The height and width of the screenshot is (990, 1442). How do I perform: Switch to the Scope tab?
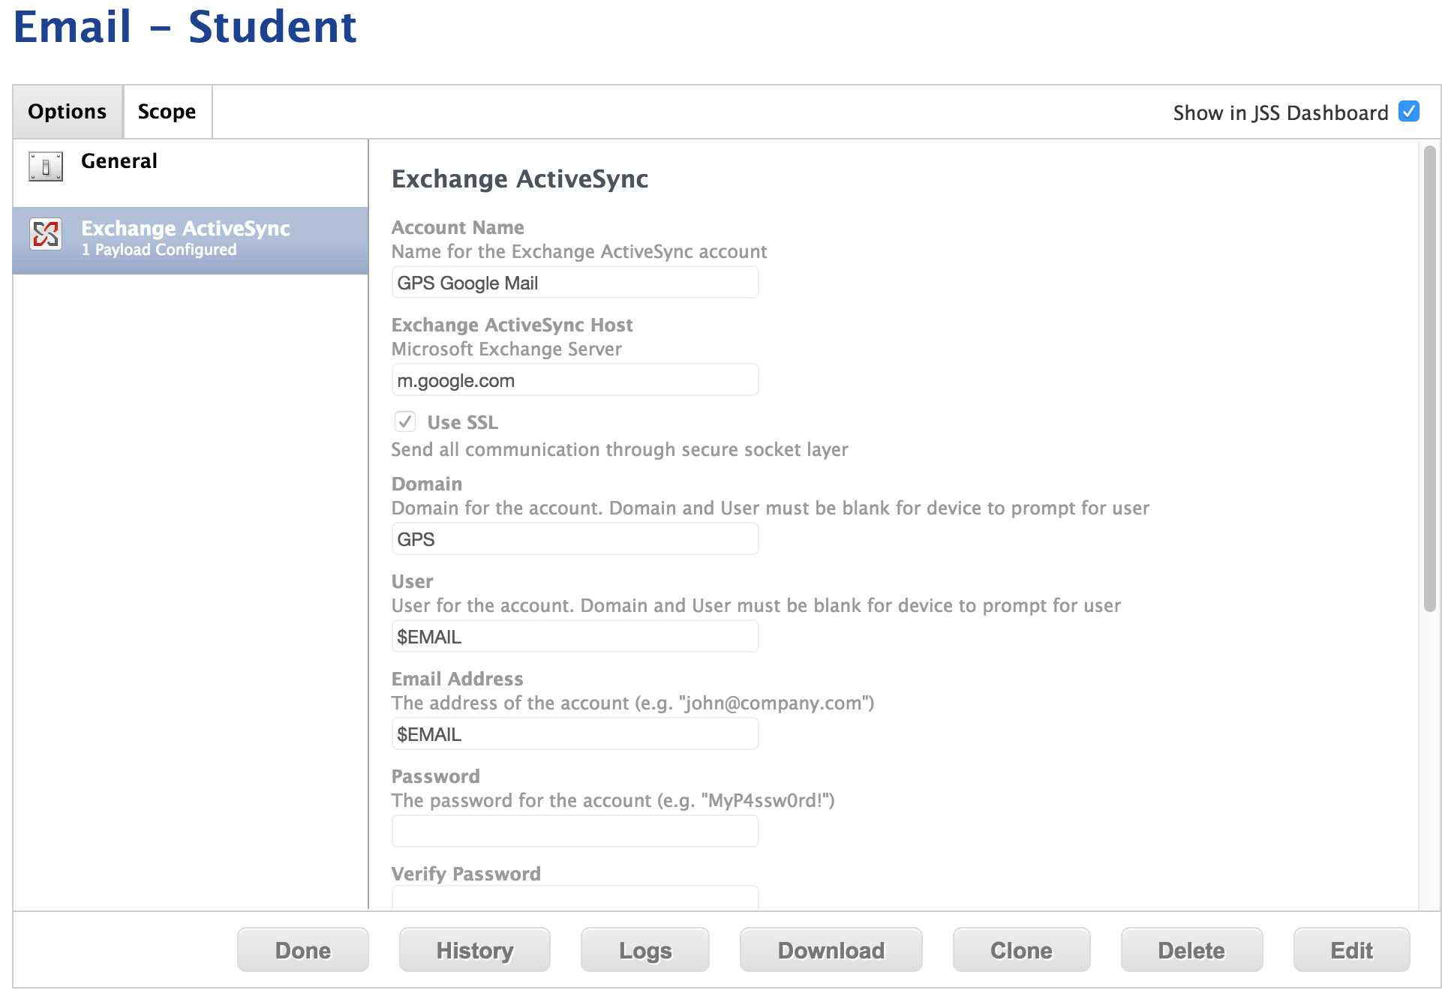[x=167, y=112]
